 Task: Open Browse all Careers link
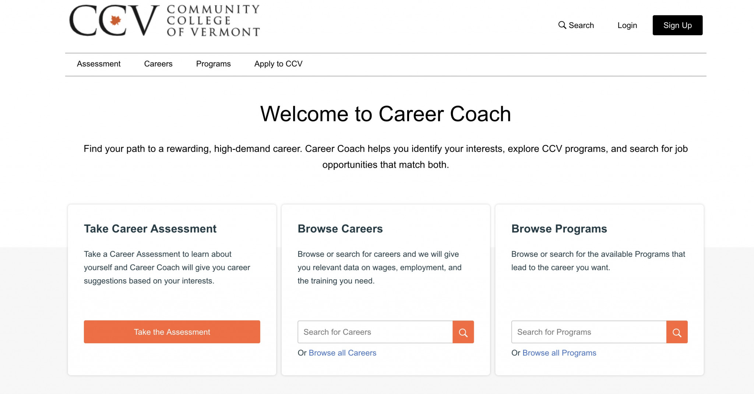pos(342,352)
